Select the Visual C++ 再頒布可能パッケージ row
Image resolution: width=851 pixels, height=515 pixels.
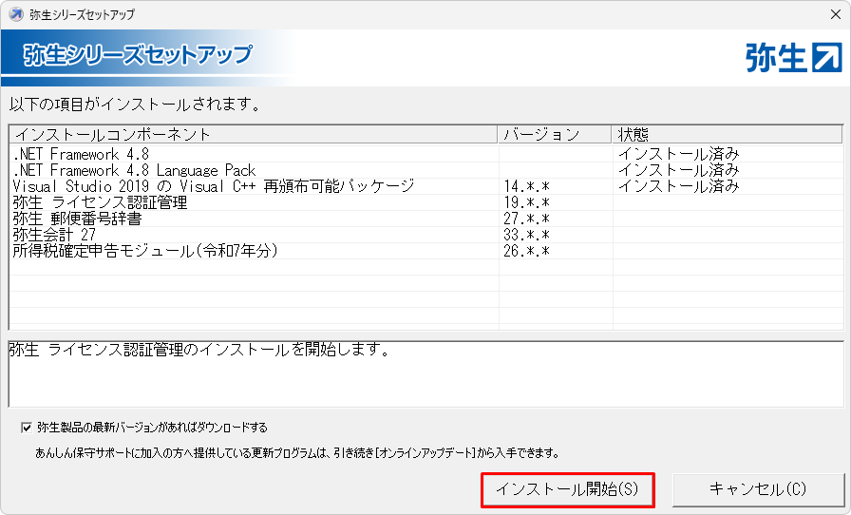click(426, 186)
